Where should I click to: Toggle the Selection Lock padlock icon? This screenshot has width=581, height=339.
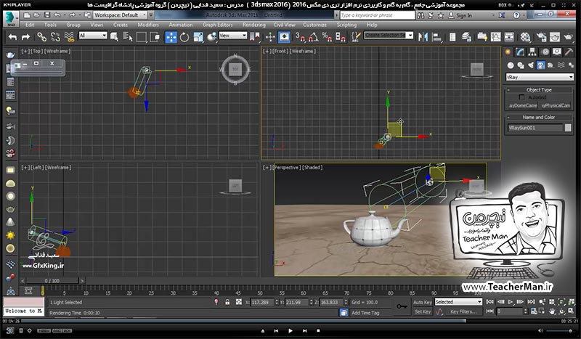[227, 302]
